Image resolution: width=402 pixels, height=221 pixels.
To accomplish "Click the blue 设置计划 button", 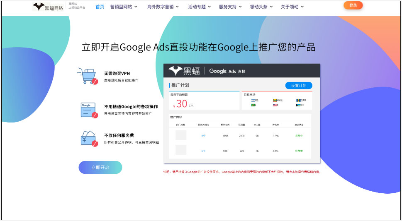I will (299, 86).
